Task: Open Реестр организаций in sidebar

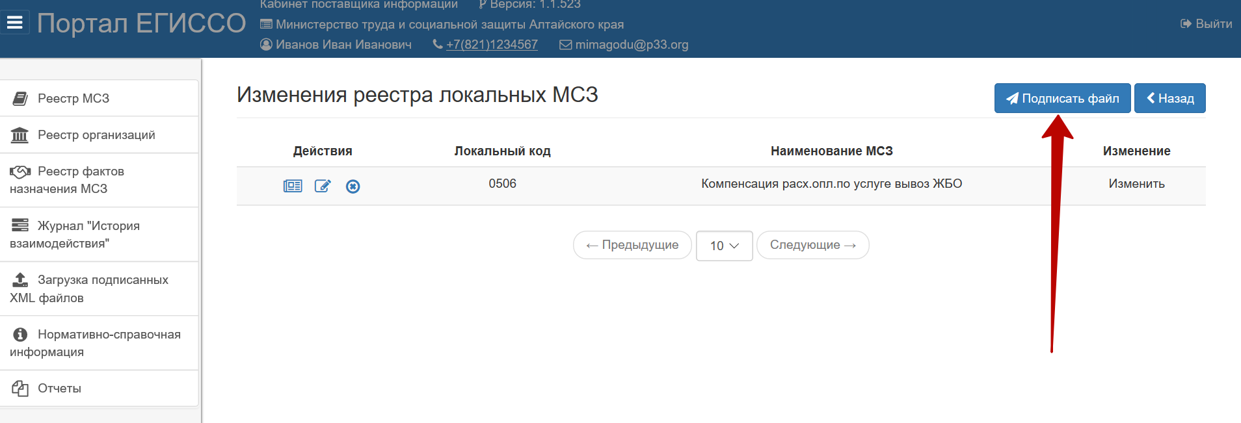Action: [99, 135]
